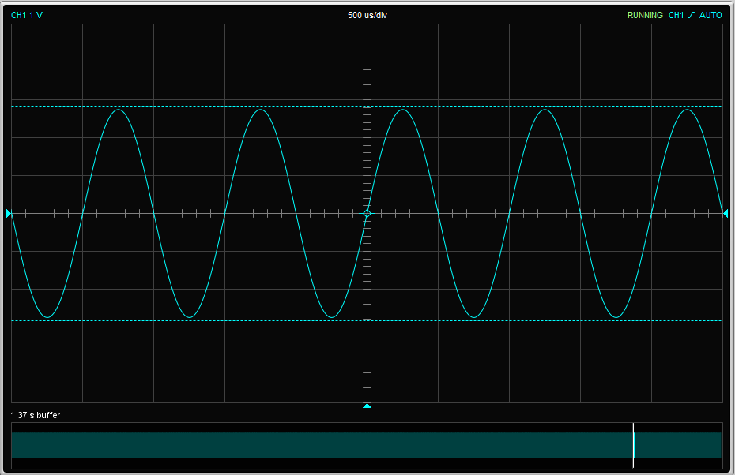
Task: Click the first waveform peak on the left
Action: (119, 110)
